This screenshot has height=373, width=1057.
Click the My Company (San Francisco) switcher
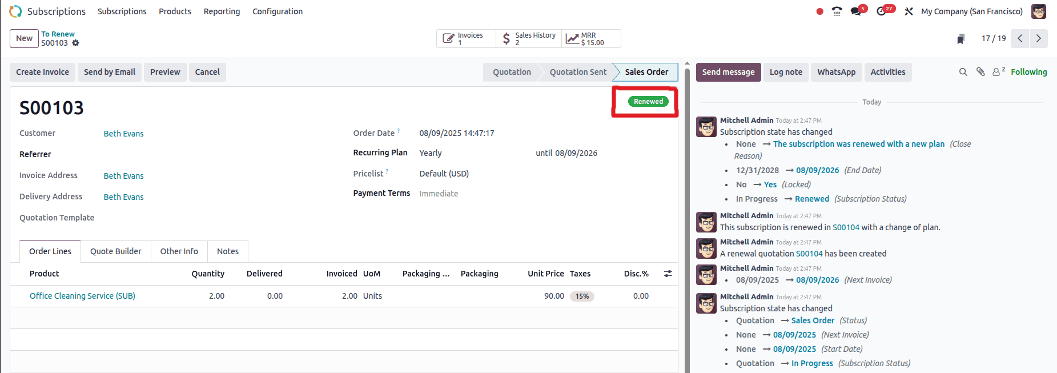coord(971,11)
